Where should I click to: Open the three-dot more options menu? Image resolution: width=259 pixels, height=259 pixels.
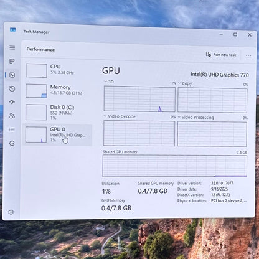coord(248,55)
